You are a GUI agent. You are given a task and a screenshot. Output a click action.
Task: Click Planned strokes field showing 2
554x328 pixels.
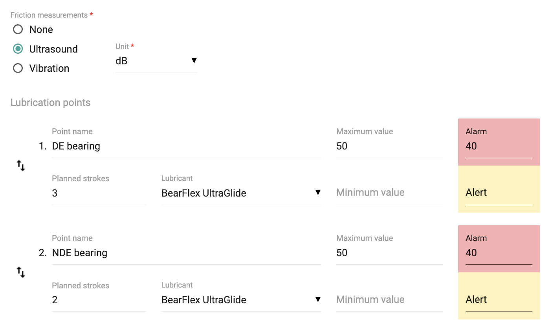99,300
